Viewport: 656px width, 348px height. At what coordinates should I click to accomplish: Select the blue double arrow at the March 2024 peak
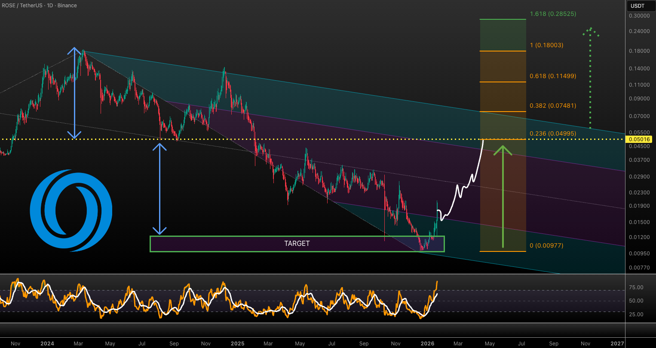click(75, 93)
